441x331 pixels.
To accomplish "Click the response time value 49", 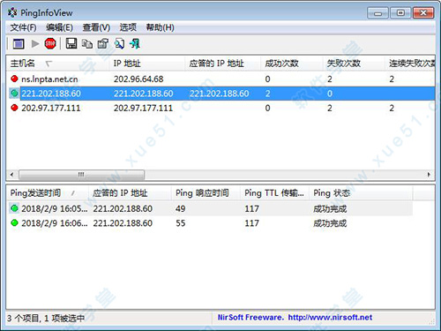I will click(181, 208).
